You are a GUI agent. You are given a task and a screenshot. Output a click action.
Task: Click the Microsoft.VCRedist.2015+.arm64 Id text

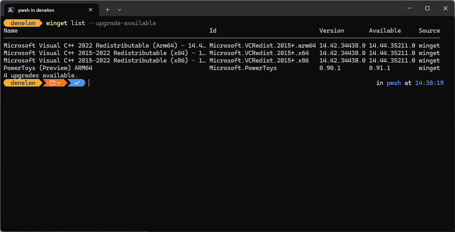click(x=263, y=46)
